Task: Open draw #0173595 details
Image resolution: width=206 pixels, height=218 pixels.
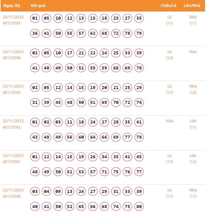Action: pyautogui.click(x=12, y=23)
